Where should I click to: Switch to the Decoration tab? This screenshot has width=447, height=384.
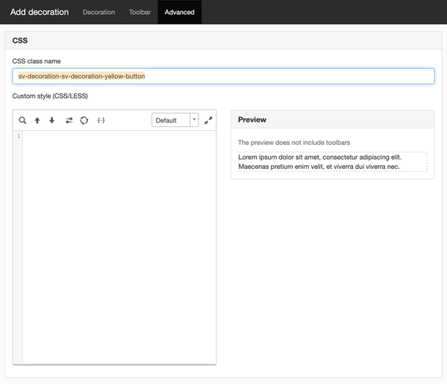pyautogui.click(x=99, y=12)
